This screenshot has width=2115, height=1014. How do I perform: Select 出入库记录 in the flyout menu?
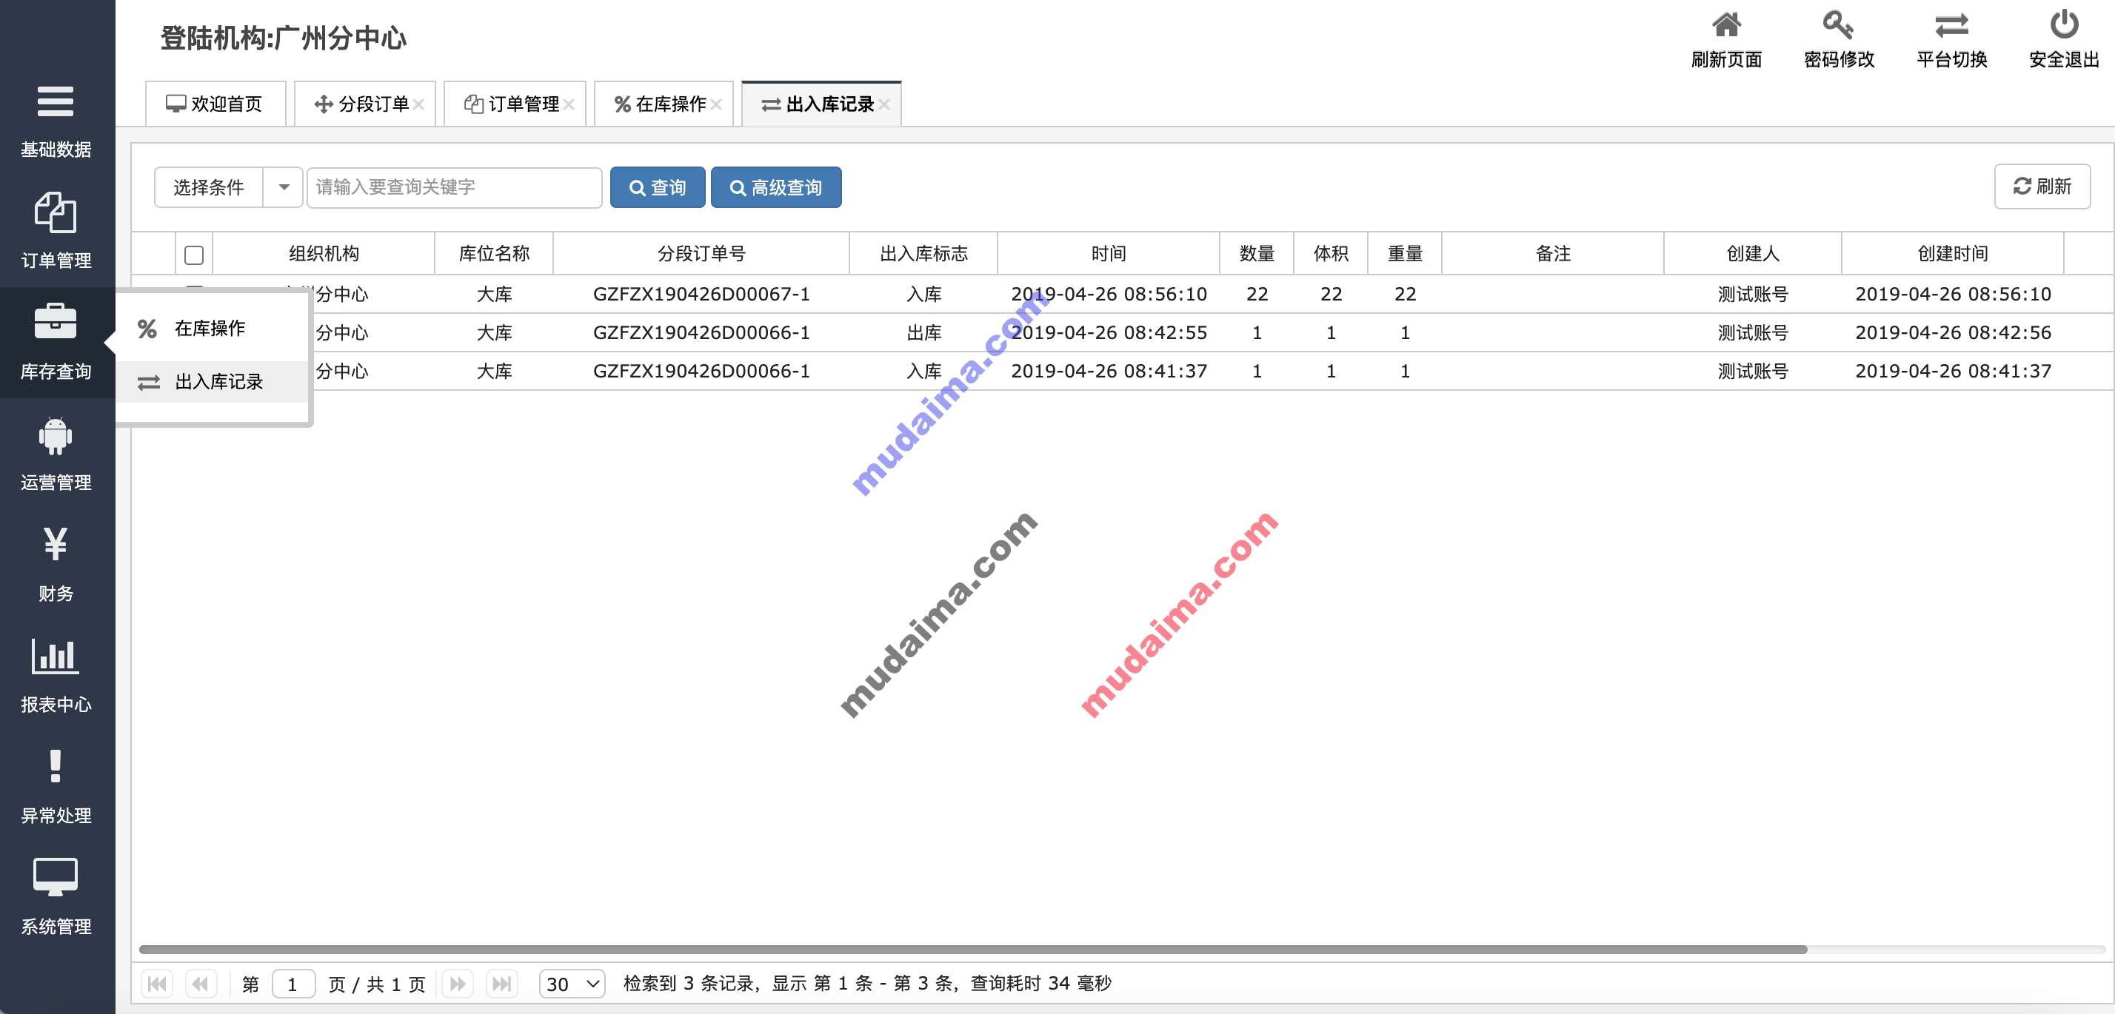211,383
